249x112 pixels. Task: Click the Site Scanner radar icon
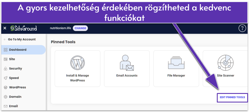click(225, 63)
